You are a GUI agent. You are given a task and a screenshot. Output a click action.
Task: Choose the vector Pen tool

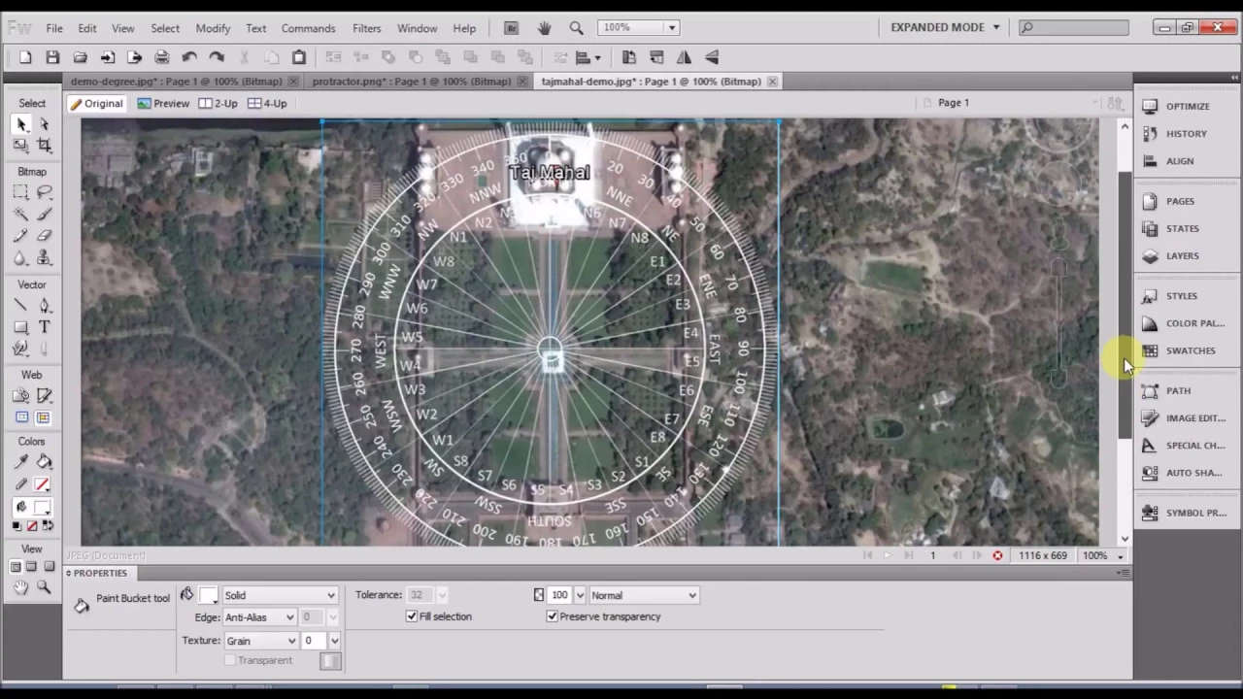click(44, 306)
